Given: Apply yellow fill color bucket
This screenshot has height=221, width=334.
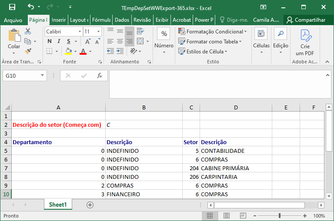Looking at the screenshot, I should point(68,51).
